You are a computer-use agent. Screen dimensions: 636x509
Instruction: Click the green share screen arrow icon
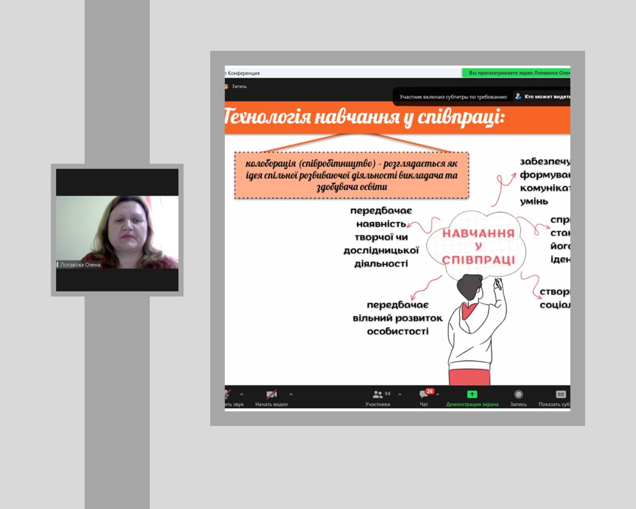click(472, 394)
